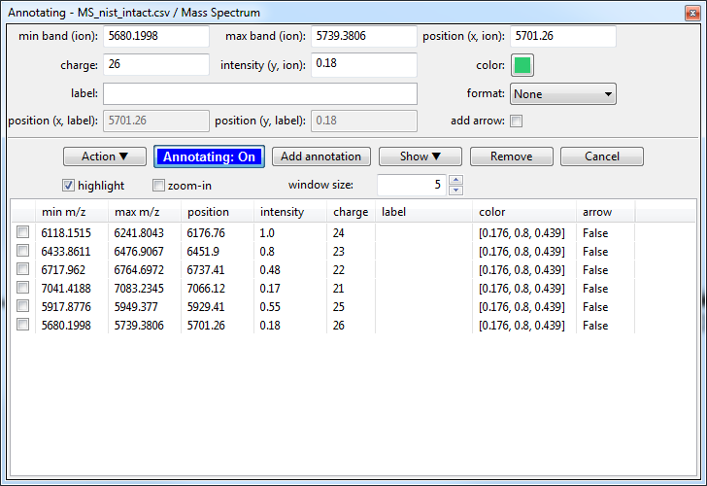Viewport: 707px width, 486px height.
Task: Click the Remove button
Action: (x=511, y=156)
